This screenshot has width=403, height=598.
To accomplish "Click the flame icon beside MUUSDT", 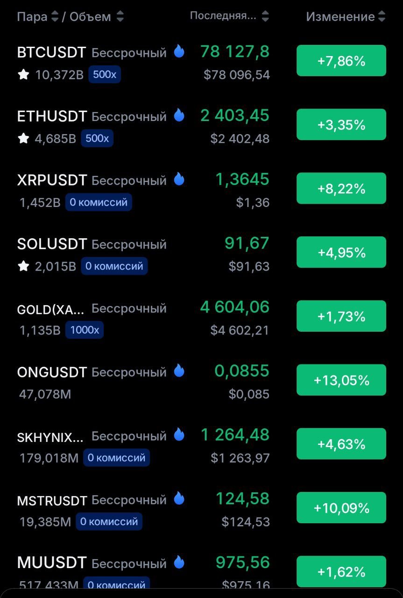I will (x=179, y=562).
